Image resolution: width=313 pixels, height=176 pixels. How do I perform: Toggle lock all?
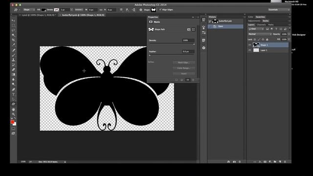coord(267,40)
